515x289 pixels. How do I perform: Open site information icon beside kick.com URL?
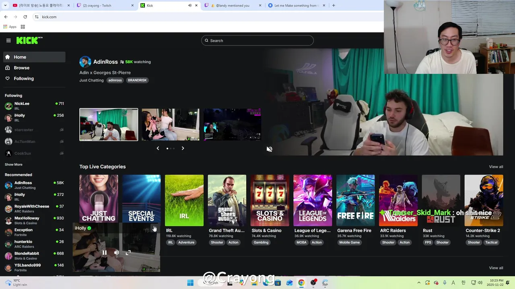click(37, 17)
